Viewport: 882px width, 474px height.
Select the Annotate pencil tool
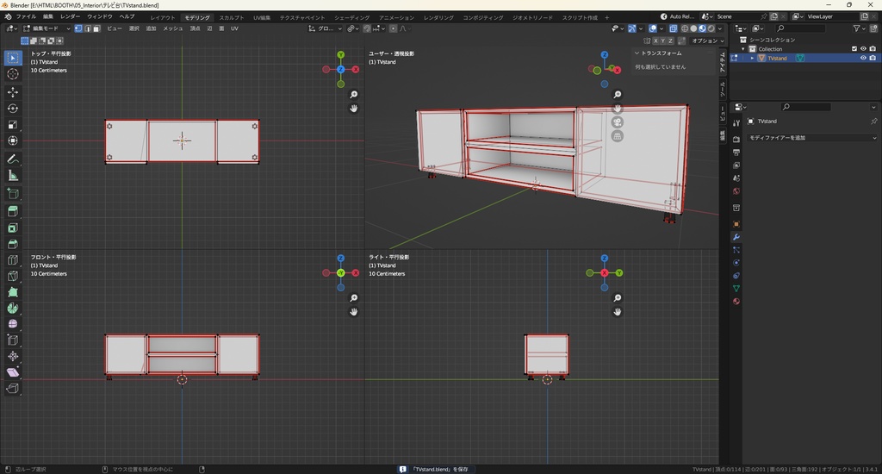click(x=13, y=159)
